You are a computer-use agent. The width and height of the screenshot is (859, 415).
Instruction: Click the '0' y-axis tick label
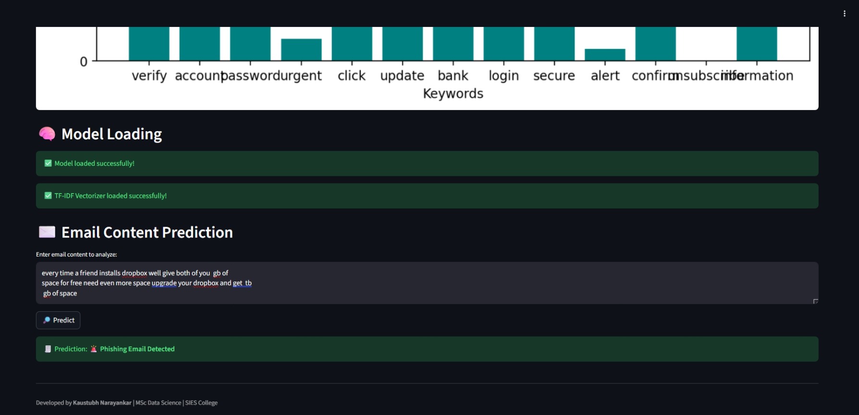pos(84,62)
